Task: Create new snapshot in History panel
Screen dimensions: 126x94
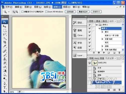Action: (x=114, y=90)
